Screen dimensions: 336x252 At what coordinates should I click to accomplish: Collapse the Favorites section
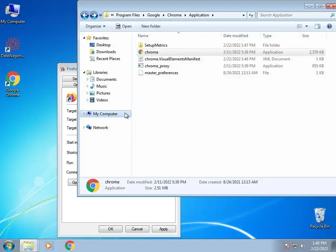tap(84, 38)
